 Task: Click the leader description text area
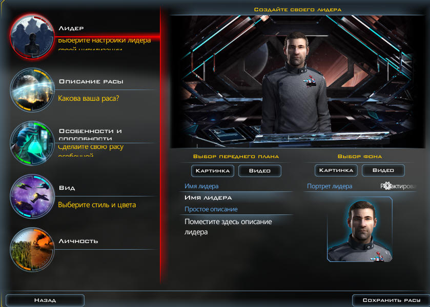click(238, 227)
